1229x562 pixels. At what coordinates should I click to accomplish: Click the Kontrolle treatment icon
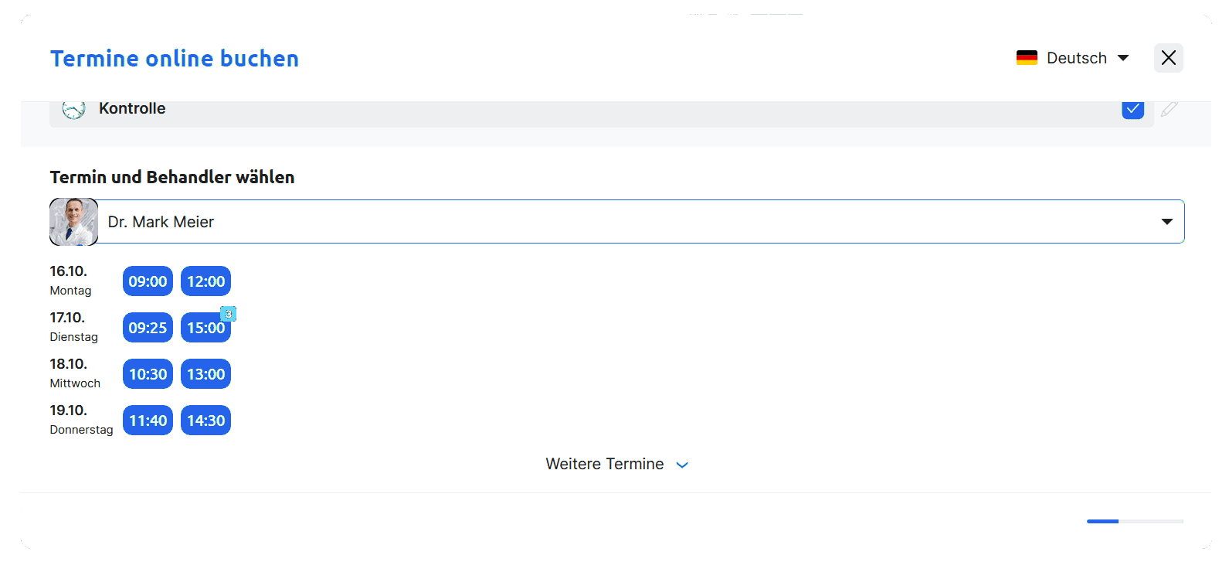[73, 110]
